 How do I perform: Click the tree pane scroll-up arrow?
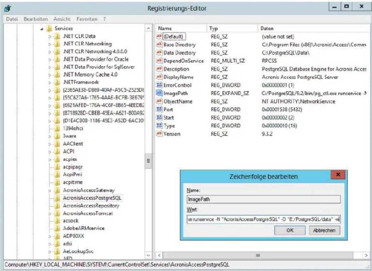pos(148,28)
